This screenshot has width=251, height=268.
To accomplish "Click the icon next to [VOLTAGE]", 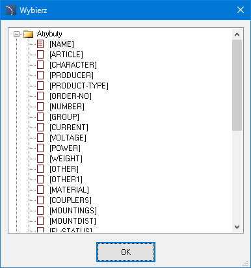I will point(40,138).
